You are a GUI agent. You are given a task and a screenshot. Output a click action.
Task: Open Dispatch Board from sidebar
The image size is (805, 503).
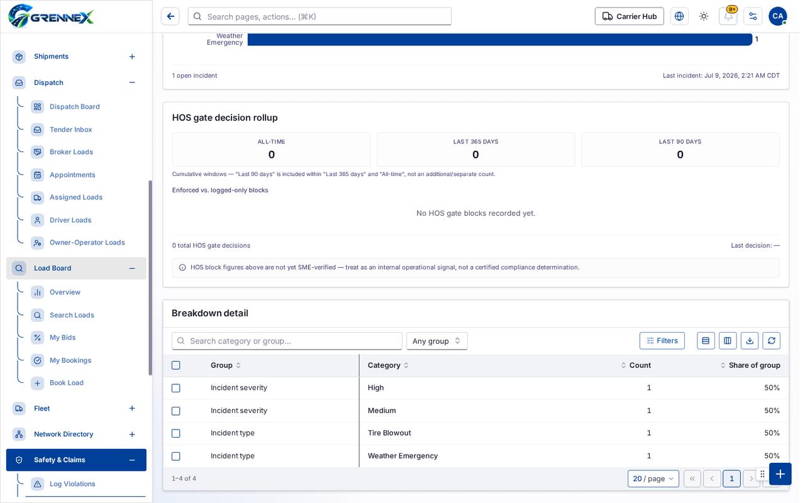tap(75, 107)
